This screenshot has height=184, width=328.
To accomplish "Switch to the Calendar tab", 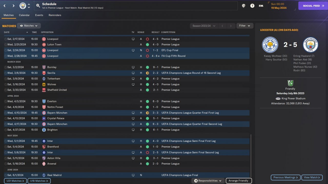I will click(x=24, y=15).
